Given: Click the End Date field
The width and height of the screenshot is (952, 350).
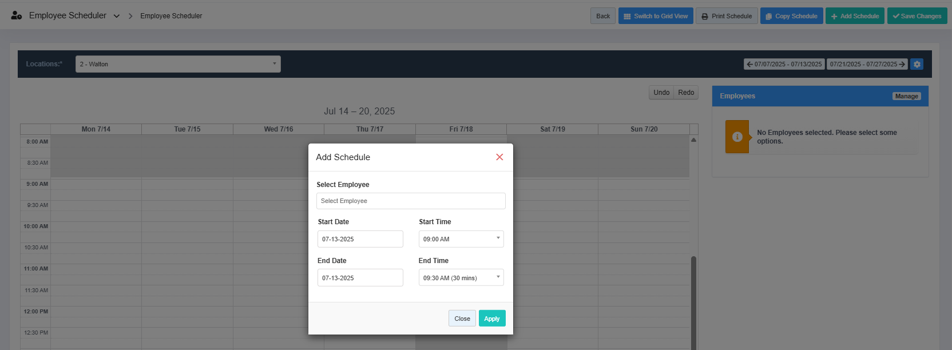Looking at the screenshot, I should 360,278.
